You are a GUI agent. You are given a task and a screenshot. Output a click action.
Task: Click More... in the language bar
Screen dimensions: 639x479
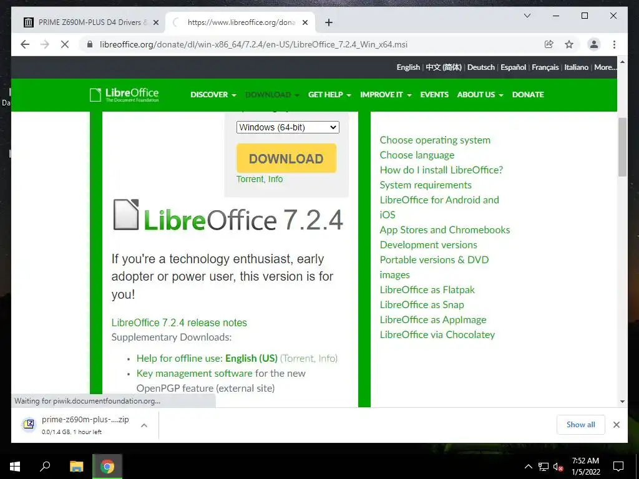605,67
